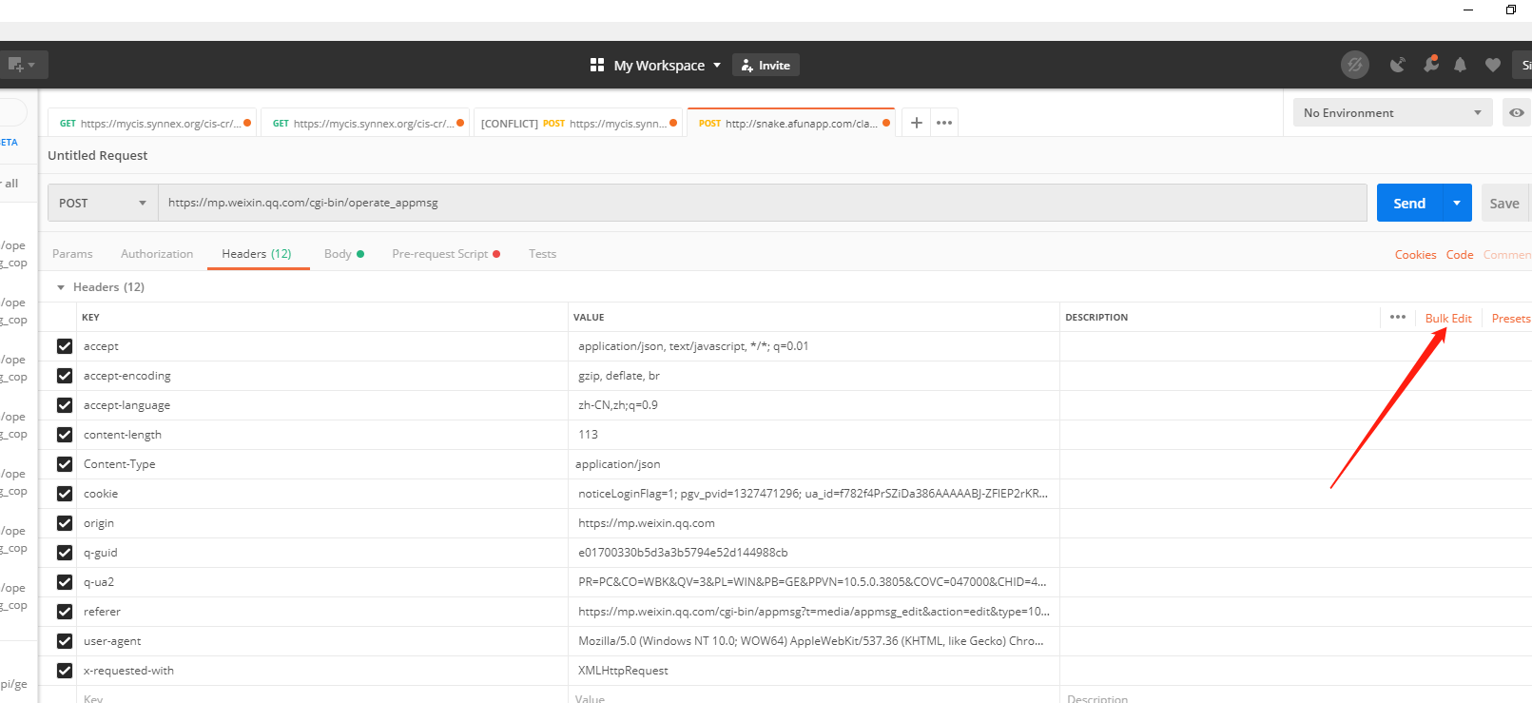Screen dimensions: 1532x703
Task: Click the content-length value 113
Action: point(588,435)
